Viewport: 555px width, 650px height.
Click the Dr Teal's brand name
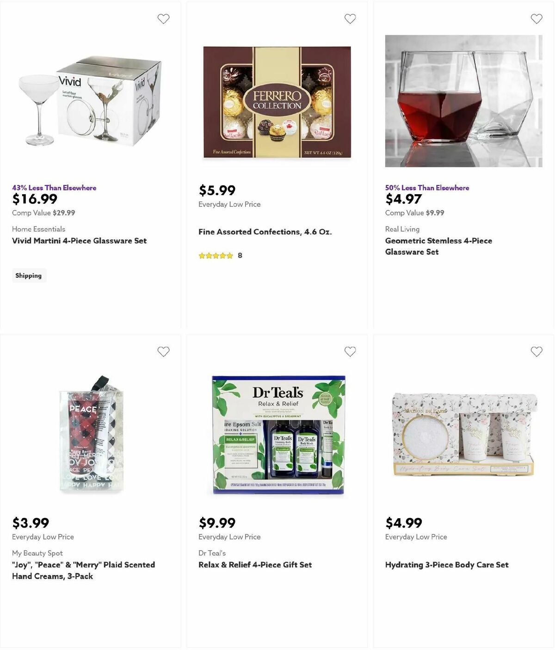pyautogui.click(x=211, y=552)
